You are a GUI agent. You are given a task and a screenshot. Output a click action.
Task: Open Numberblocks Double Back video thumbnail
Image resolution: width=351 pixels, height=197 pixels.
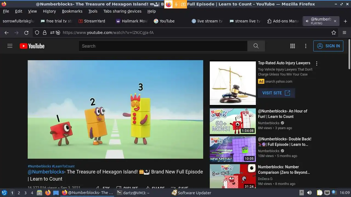233,149
